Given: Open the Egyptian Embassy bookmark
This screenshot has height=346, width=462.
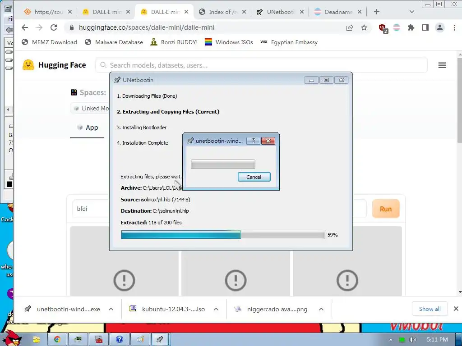Looking at the screenshot, I should (289, 42).
